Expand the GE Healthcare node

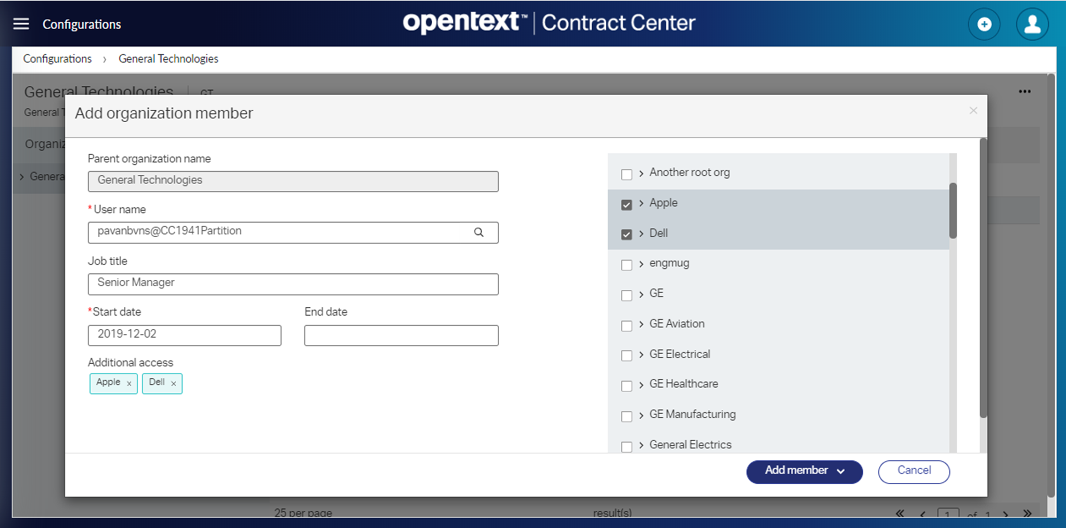641,385
